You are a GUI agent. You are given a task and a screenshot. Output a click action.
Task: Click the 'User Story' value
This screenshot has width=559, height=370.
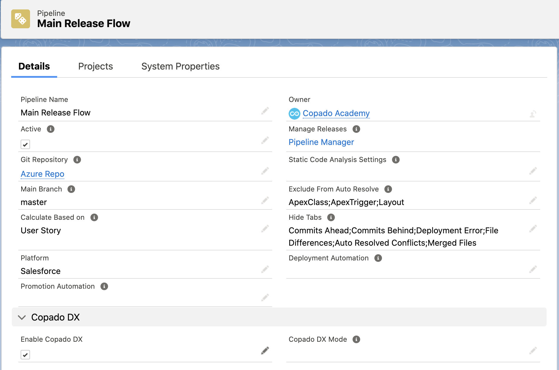[x=41, y=231]
